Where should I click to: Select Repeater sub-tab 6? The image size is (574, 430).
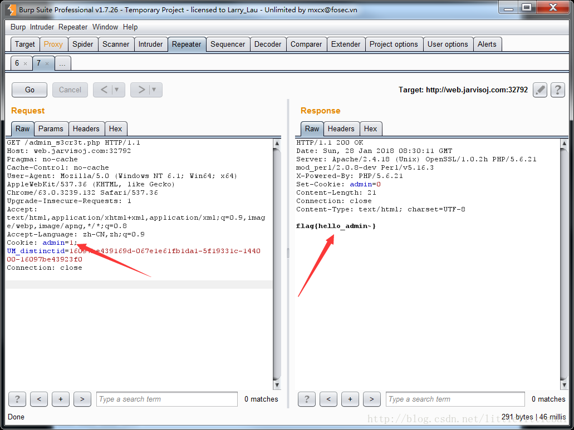point(17,63)
